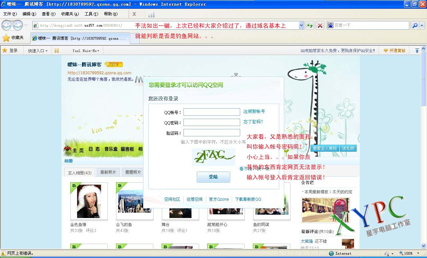Click the 鱼的同谋 album title

pos(261,225)
